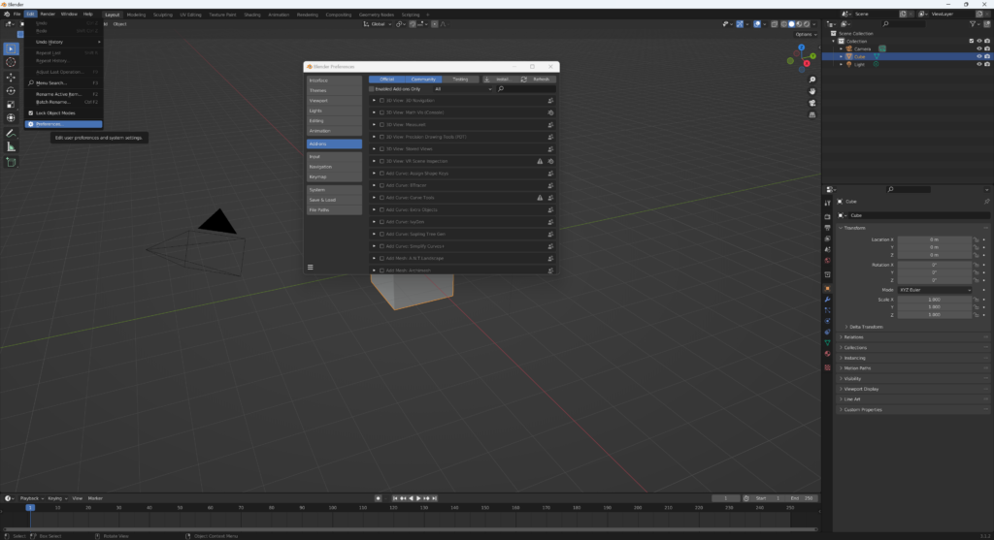
Task: Click the pin icon in Properties header
Action: pyautogui.click(x=986, y=202)
